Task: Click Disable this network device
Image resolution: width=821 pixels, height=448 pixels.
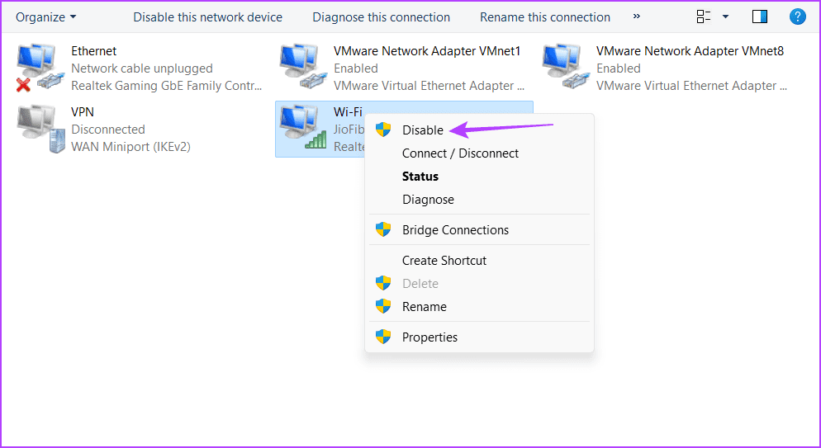Action: [207, 17]
